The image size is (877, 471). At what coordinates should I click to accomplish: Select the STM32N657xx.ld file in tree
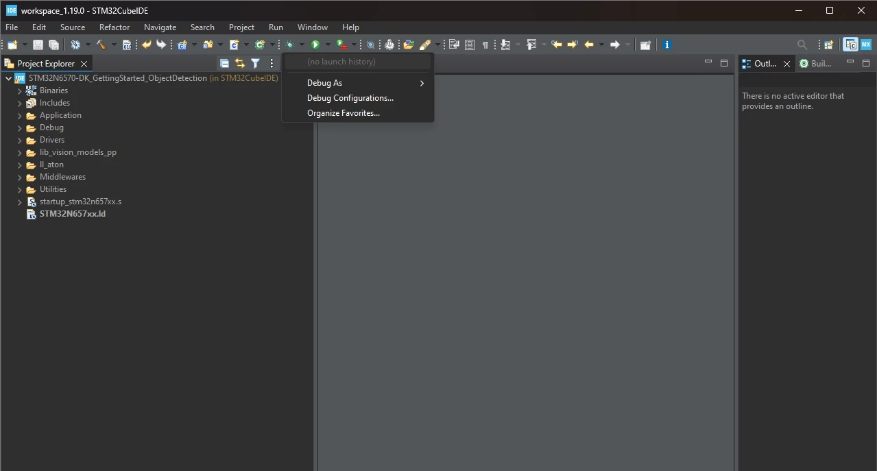[72, 214]
